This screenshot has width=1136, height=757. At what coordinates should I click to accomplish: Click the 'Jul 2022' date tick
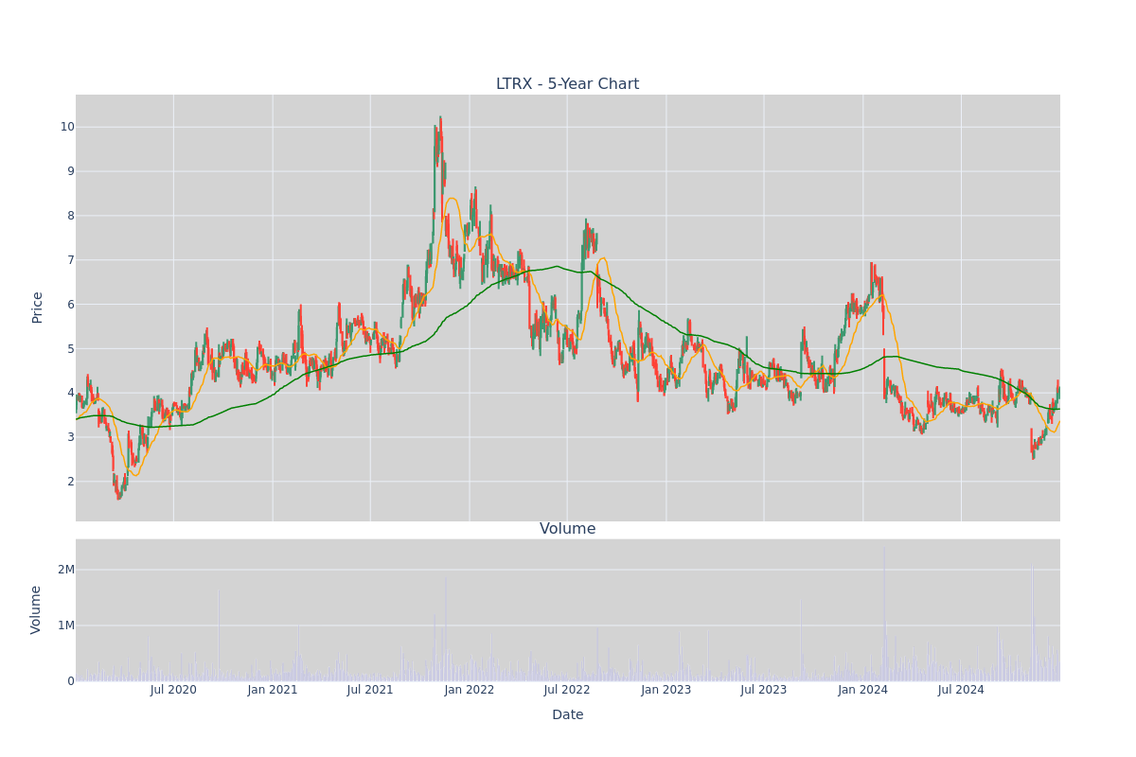point(567,690)
